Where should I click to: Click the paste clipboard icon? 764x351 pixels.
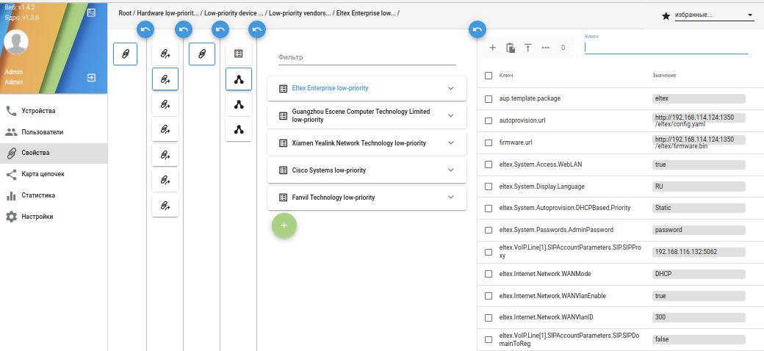[x=511, y=48]
